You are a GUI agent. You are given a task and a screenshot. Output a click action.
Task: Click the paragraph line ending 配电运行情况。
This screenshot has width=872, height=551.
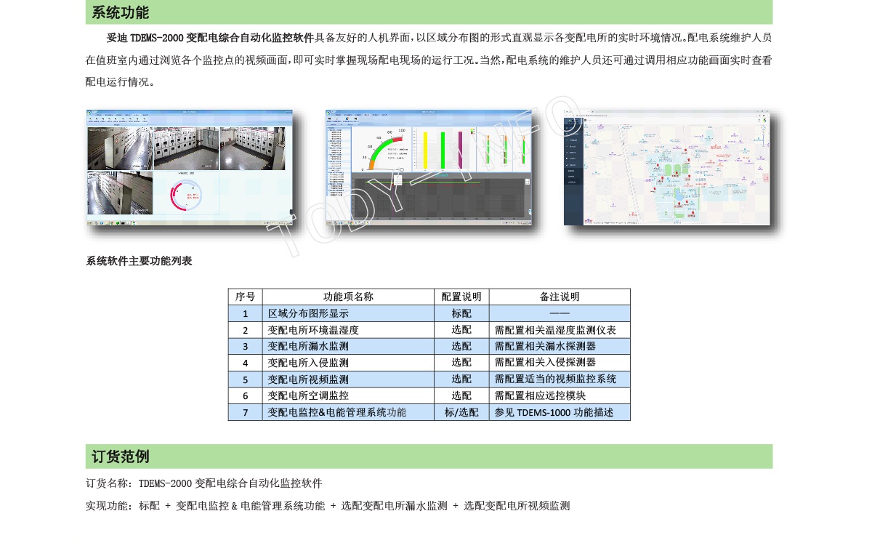click(x=120, y=82)
